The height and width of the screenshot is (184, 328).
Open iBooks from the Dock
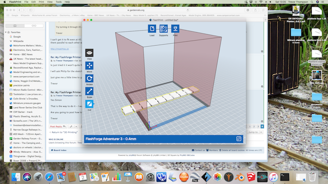[x=139, y=177]
